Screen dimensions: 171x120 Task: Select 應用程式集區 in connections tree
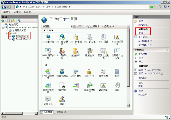point(19,30)
